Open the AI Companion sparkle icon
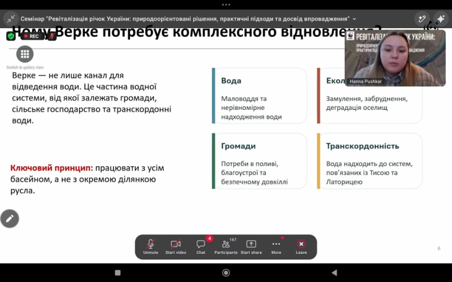Screen dimensions: 452x282 441,19
